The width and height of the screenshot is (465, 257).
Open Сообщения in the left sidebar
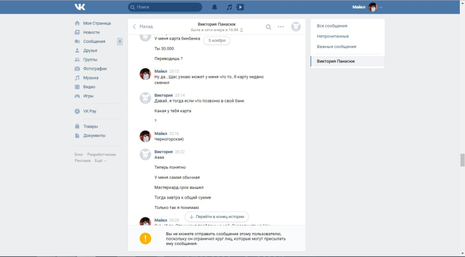point(94,41)
